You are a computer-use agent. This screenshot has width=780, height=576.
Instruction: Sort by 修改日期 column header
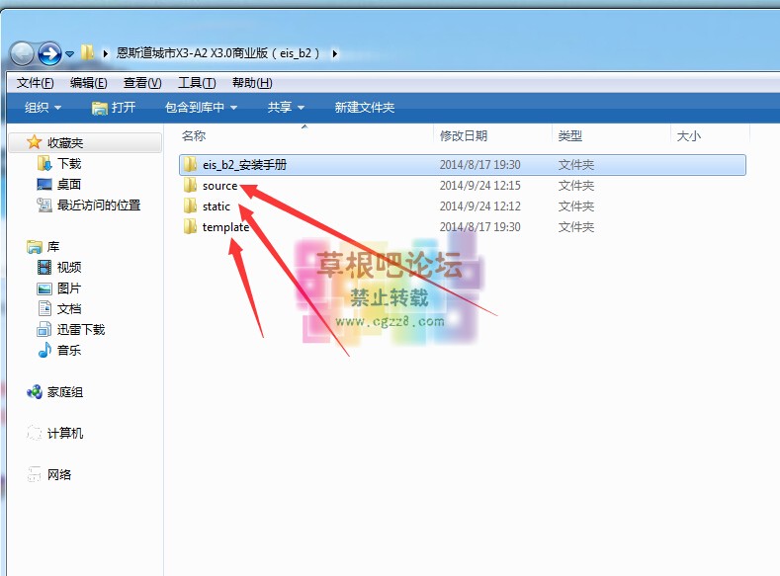pos(463,135)
